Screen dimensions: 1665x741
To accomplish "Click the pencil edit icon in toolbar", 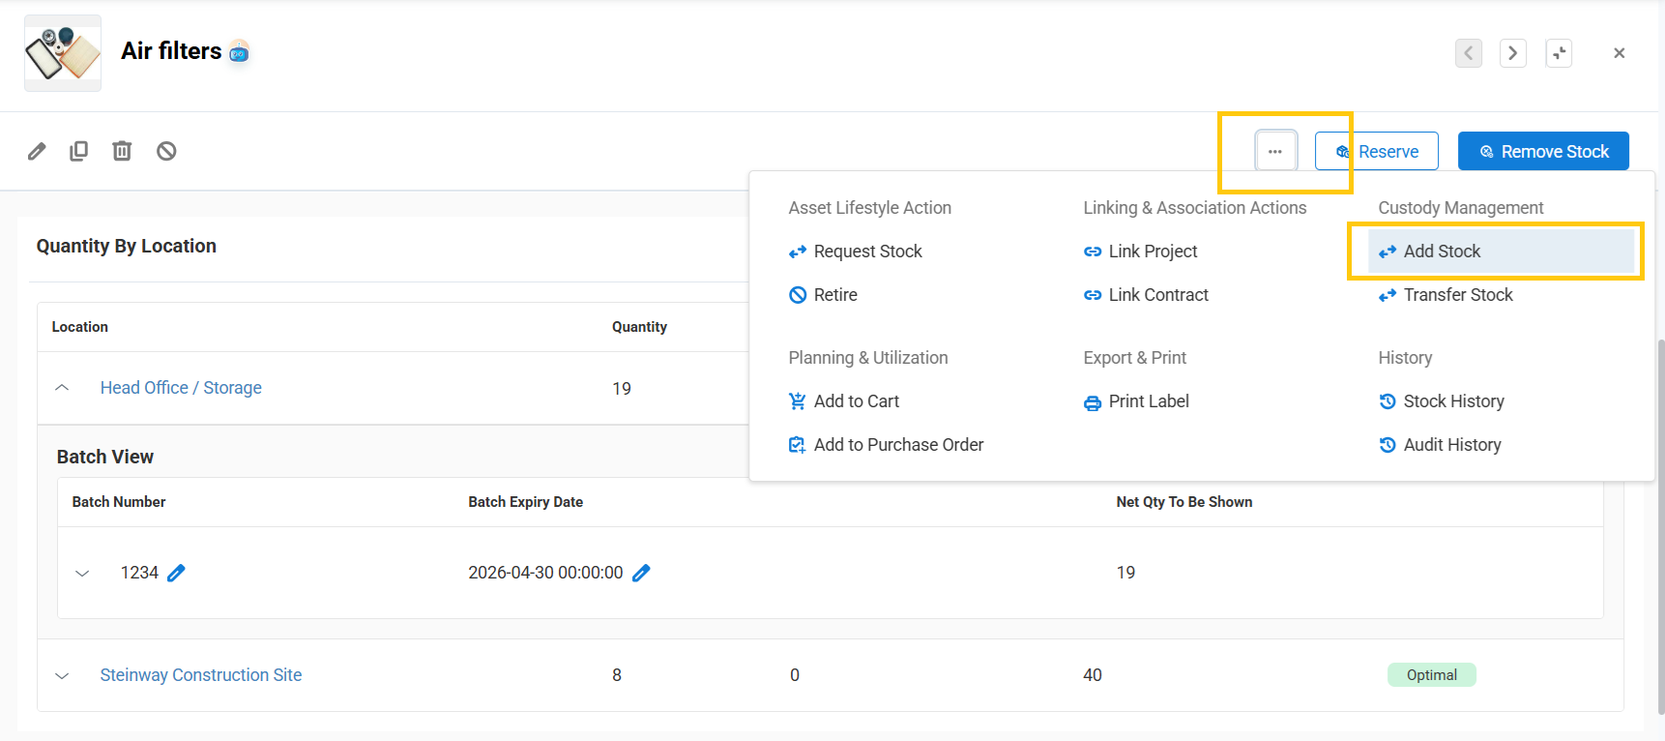I will click(37, 151).
